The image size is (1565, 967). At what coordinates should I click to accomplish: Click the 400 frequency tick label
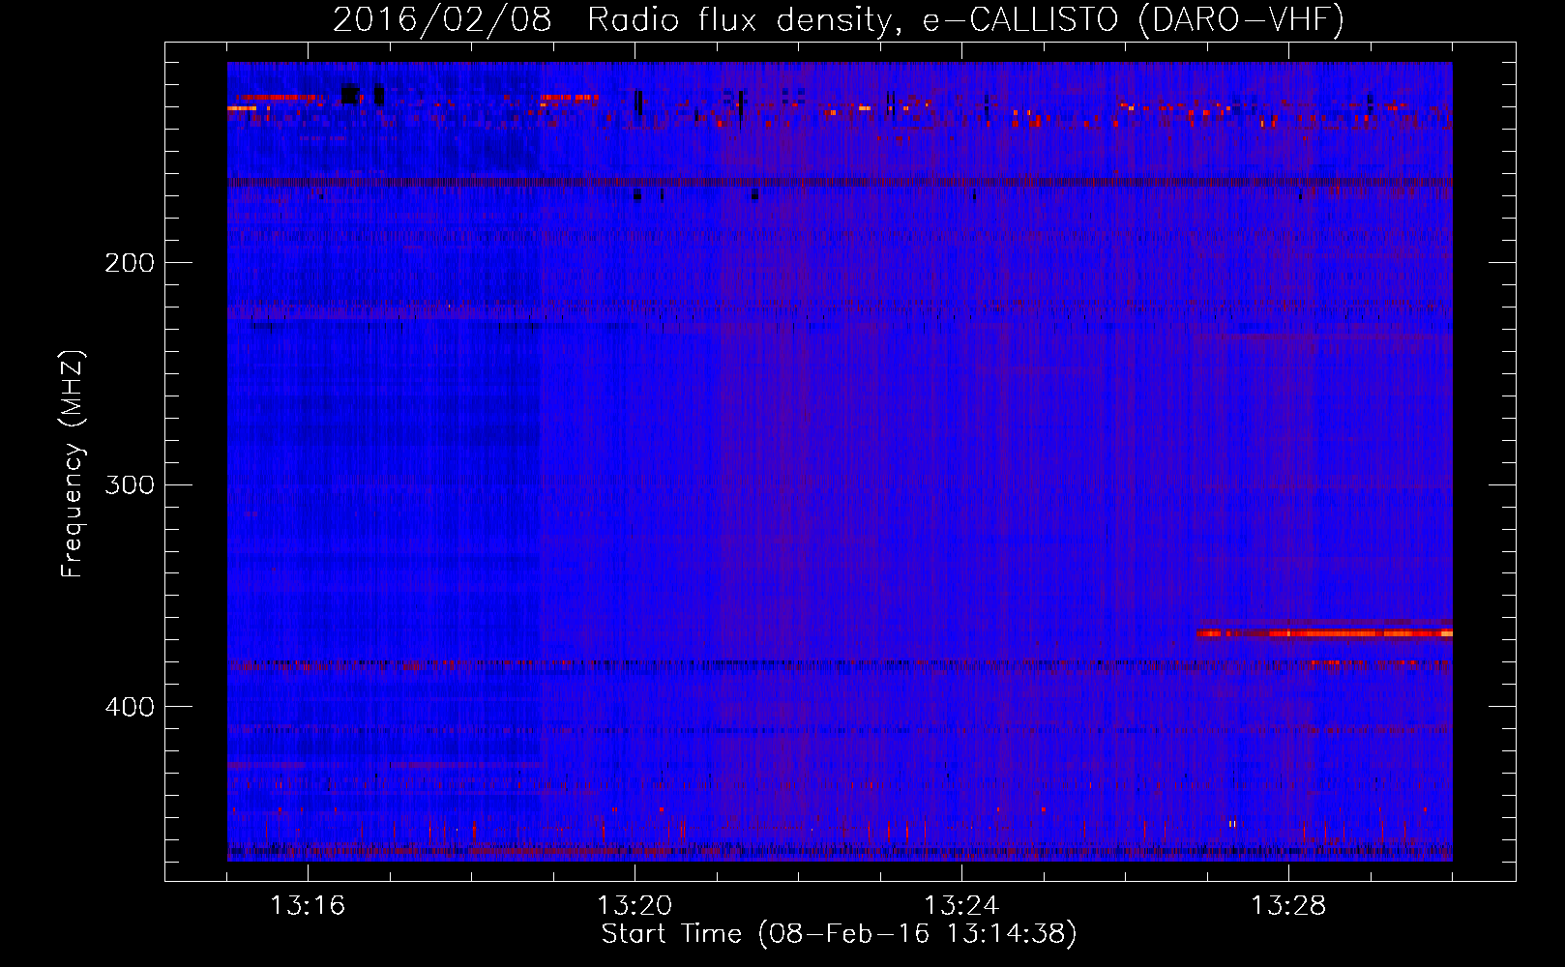(x=129, y=707)
